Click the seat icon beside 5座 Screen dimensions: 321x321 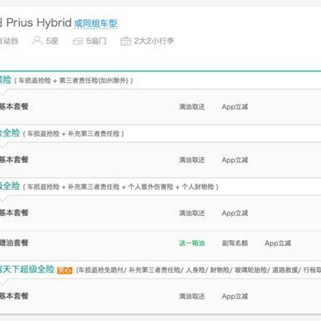(37, 41)
